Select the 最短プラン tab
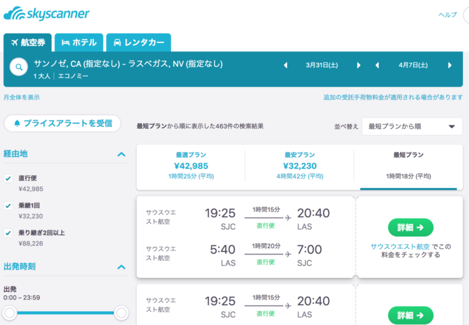Image resolution: width=469 pixels, height=325 pixels. (409, 166)
